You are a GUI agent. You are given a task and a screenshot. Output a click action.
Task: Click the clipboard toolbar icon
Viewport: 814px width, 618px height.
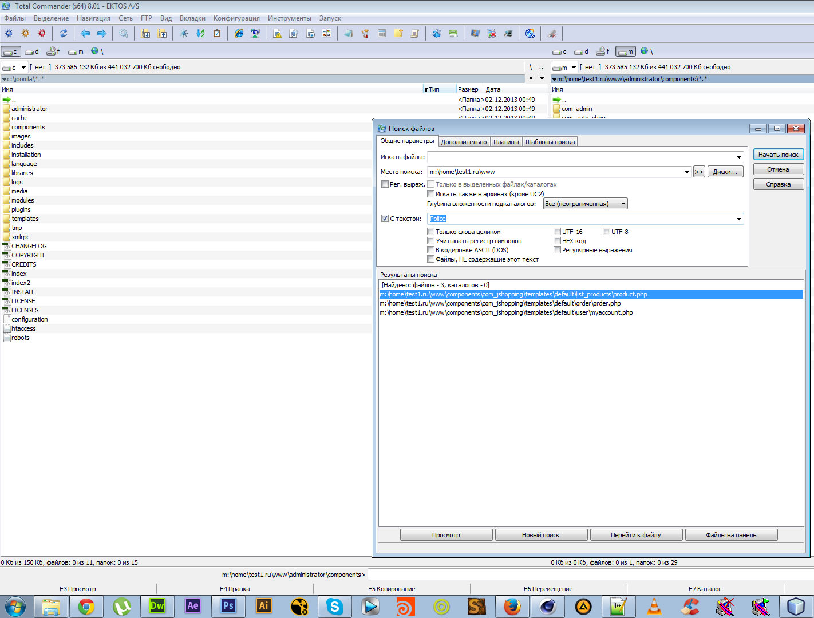coord(217,34)
